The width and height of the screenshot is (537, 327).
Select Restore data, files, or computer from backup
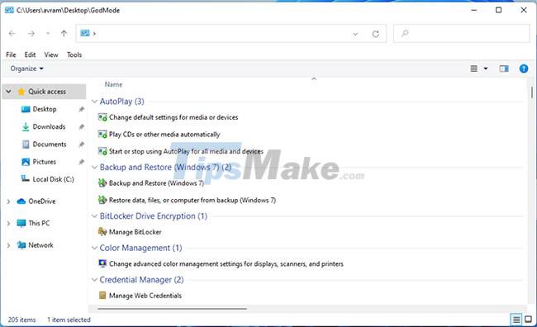click(192, 200)
